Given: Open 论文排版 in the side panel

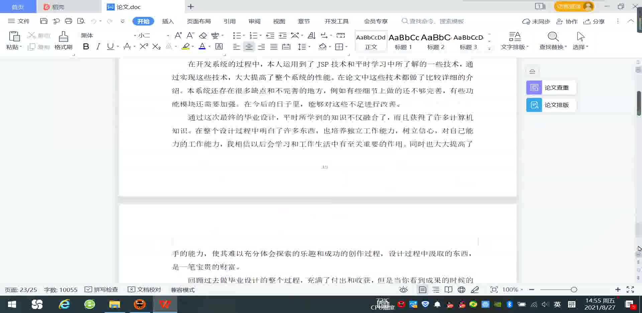Looking at the screenshot, I should pyautogui.click(x=551, y=105).
